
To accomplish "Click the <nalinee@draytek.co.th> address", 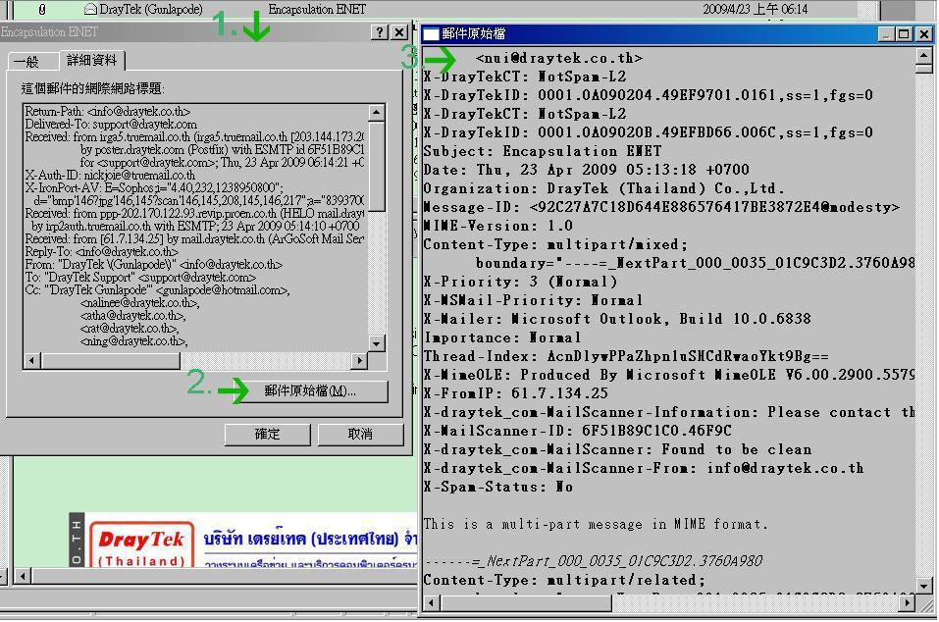I will [x=140, y=303].
